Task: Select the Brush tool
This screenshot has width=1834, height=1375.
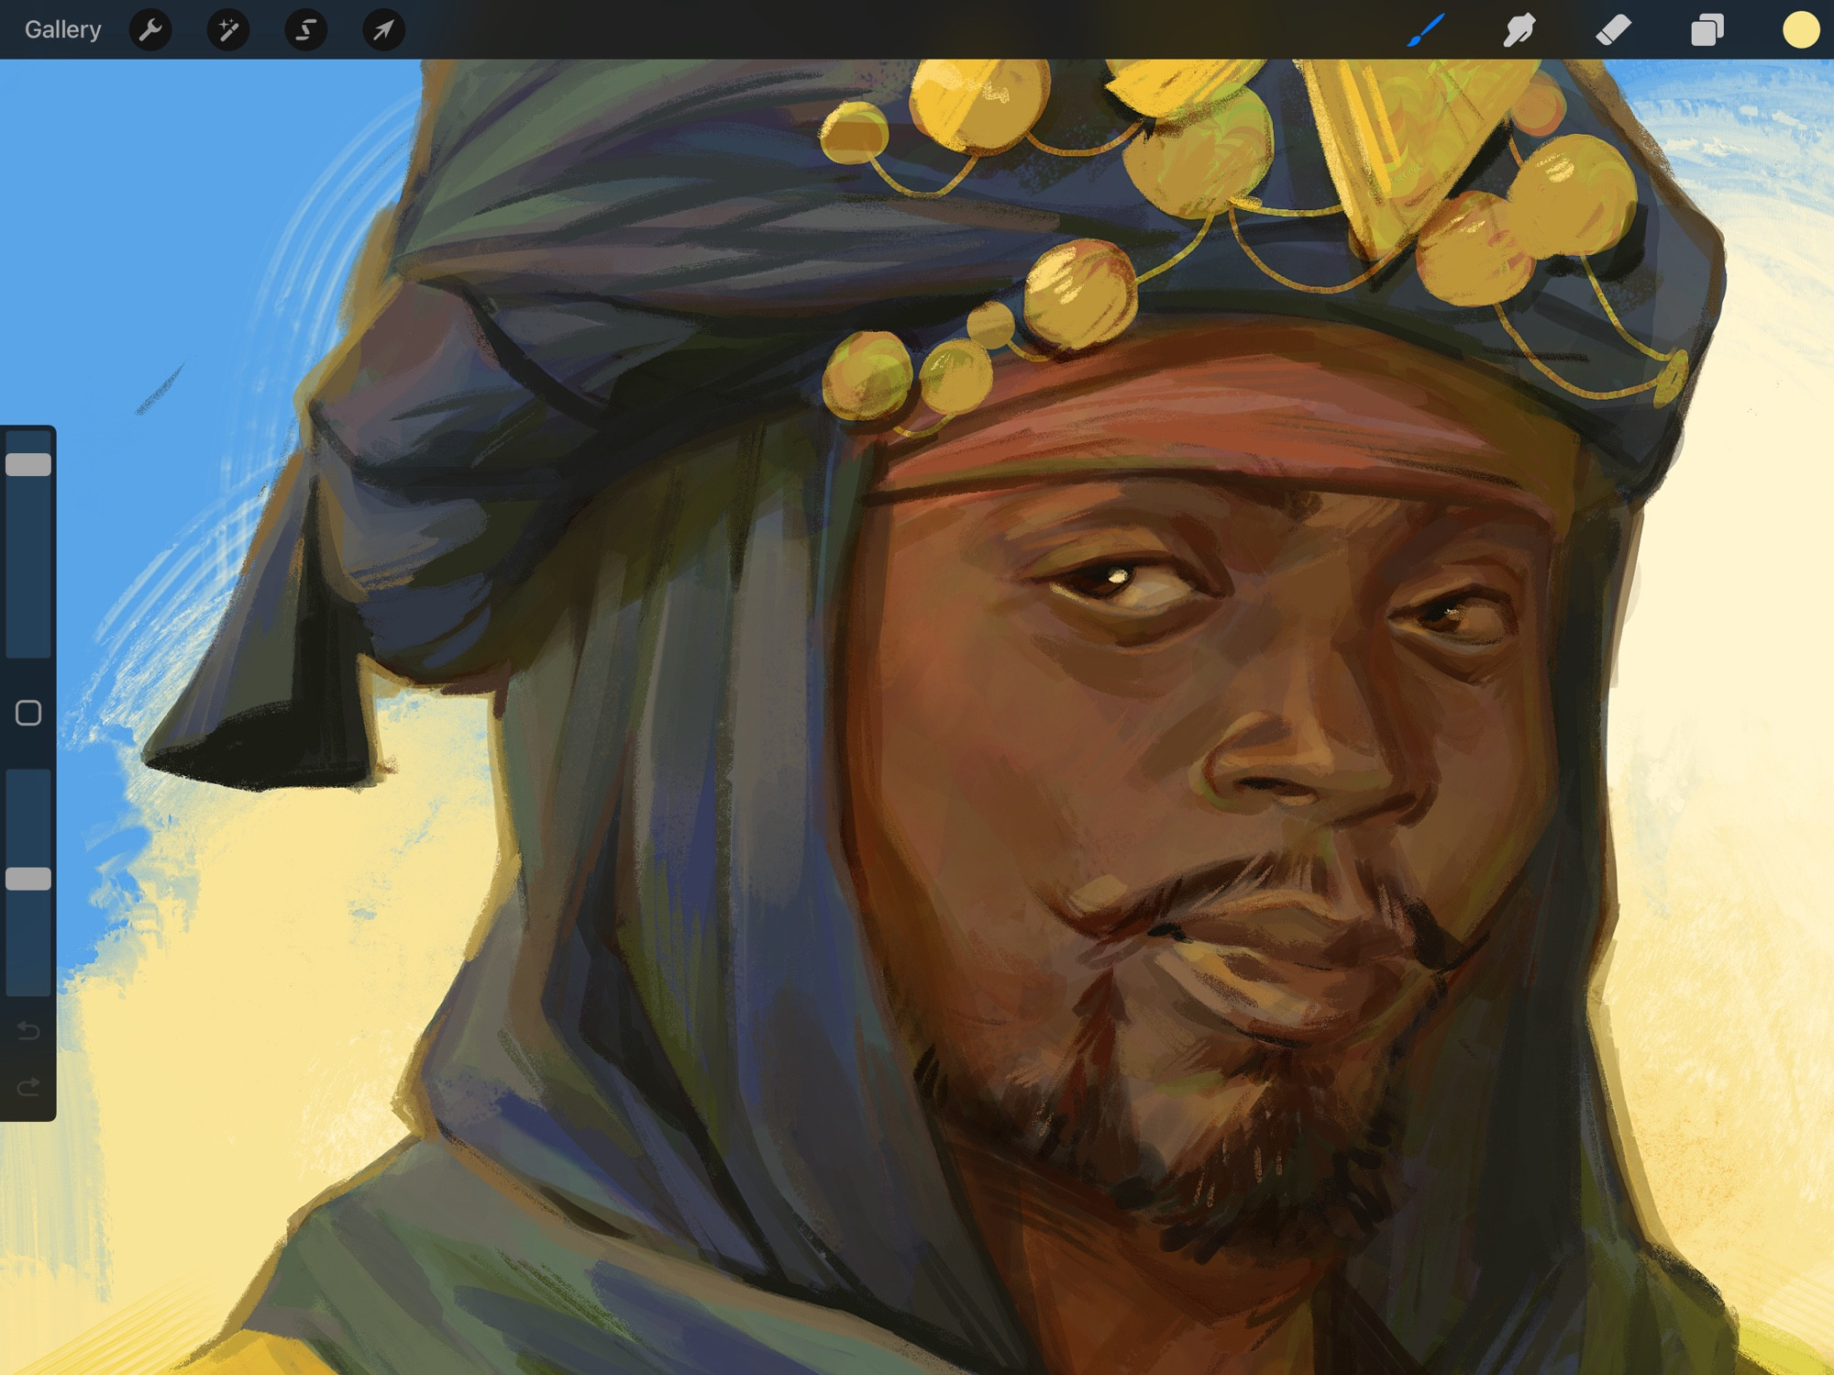Action: 1426,30
